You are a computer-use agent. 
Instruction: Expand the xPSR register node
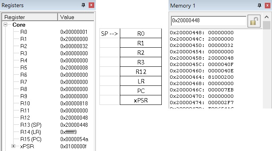point(13,146)
